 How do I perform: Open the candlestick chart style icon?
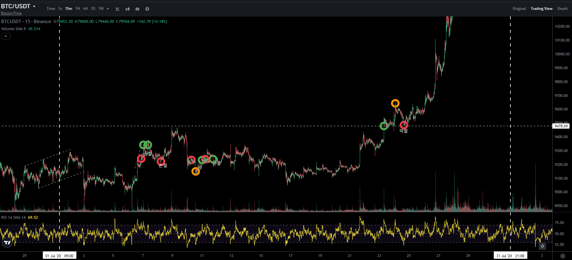[128, 9]
